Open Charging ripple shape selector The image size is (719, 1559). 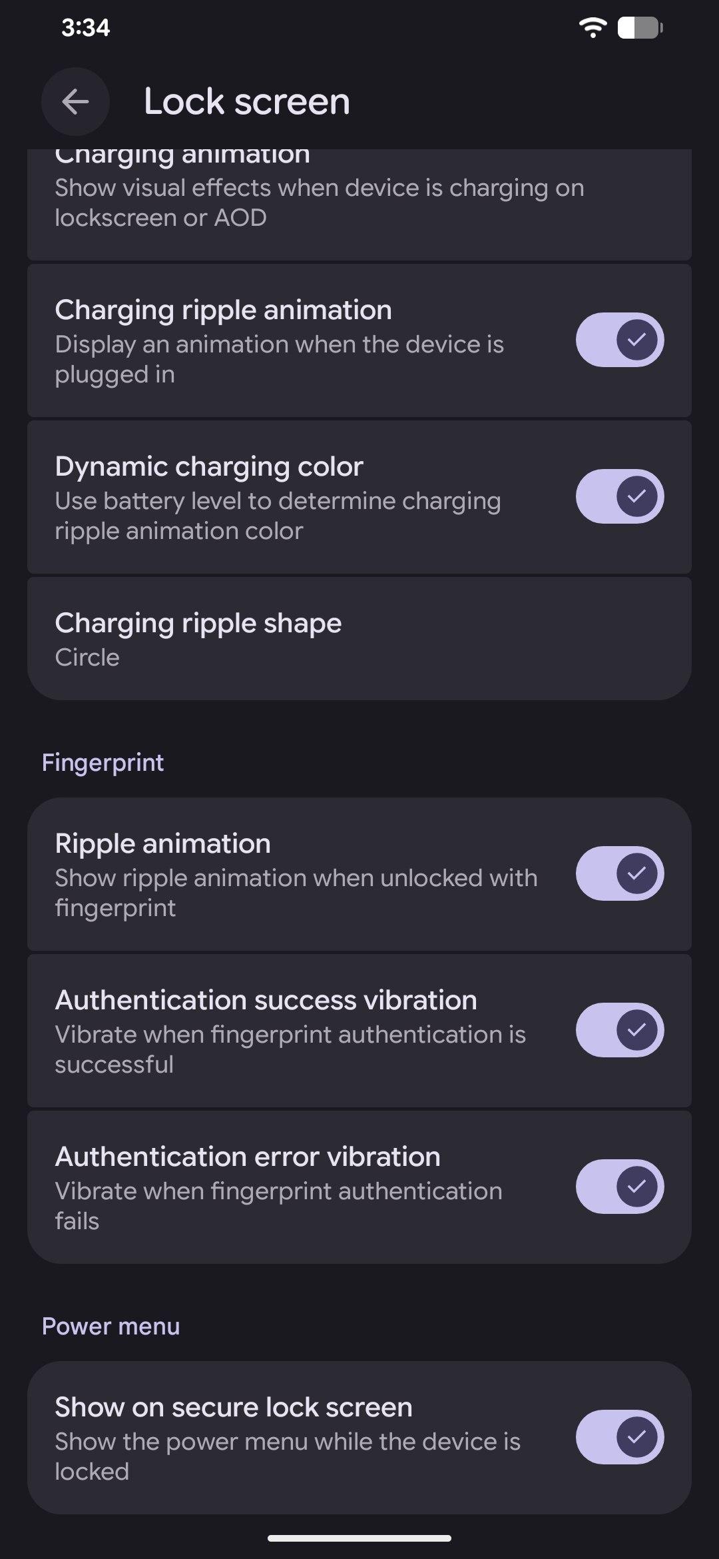[359, 638]
